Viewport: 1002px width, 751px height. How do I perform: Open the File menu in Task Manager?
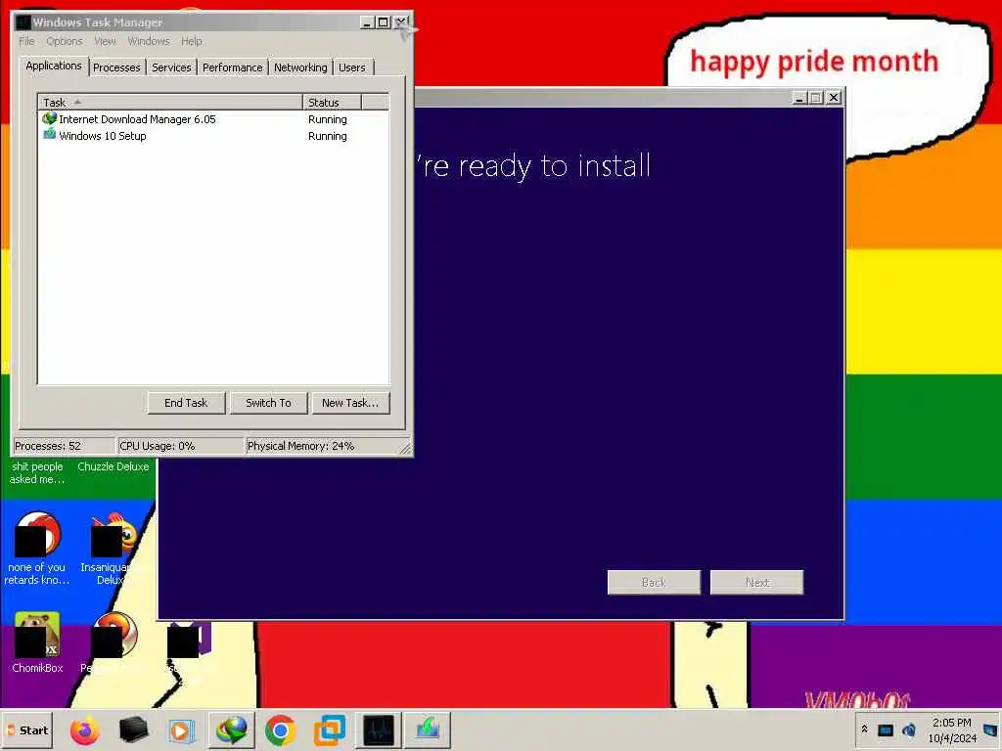[x=26, y=41]
